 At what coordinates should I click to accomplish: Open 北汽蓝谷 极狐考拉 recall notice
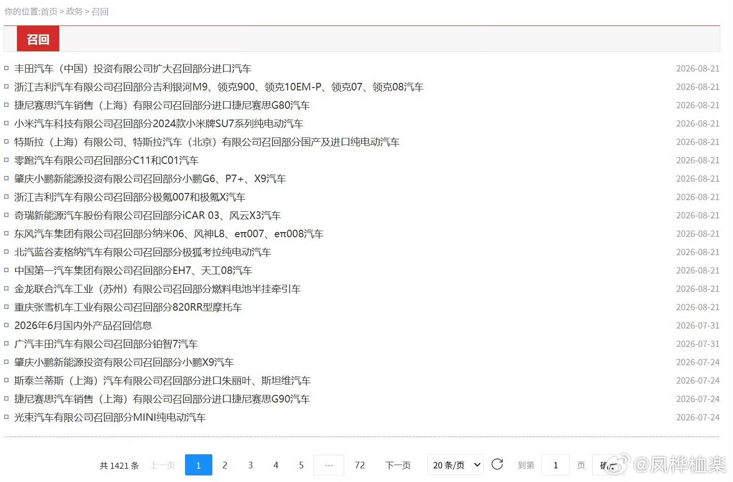pyautogui.click(x=143, y=252)
